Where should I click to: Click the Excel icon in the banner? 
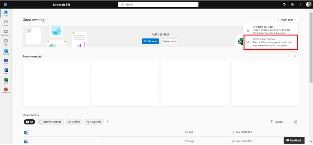pos(241,42)
